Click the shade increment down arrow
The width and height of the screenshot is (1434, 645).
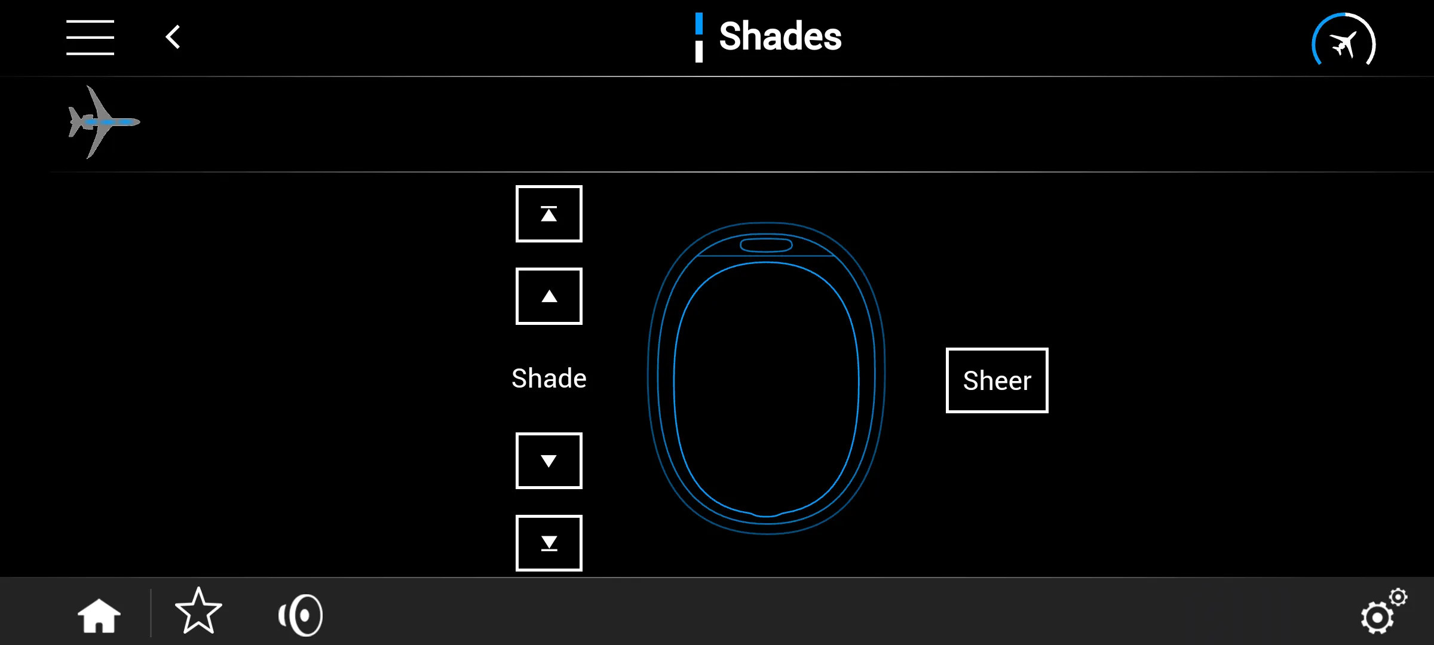point(549,460)
